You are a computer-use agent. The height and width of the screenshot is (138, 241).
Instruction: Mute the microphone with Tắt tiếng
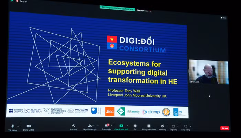(13, 128)
